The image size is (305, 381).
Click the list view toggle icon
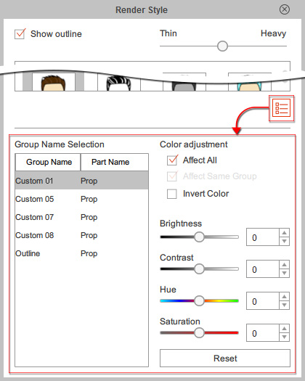pyautogui.click(x=281, y=108)
